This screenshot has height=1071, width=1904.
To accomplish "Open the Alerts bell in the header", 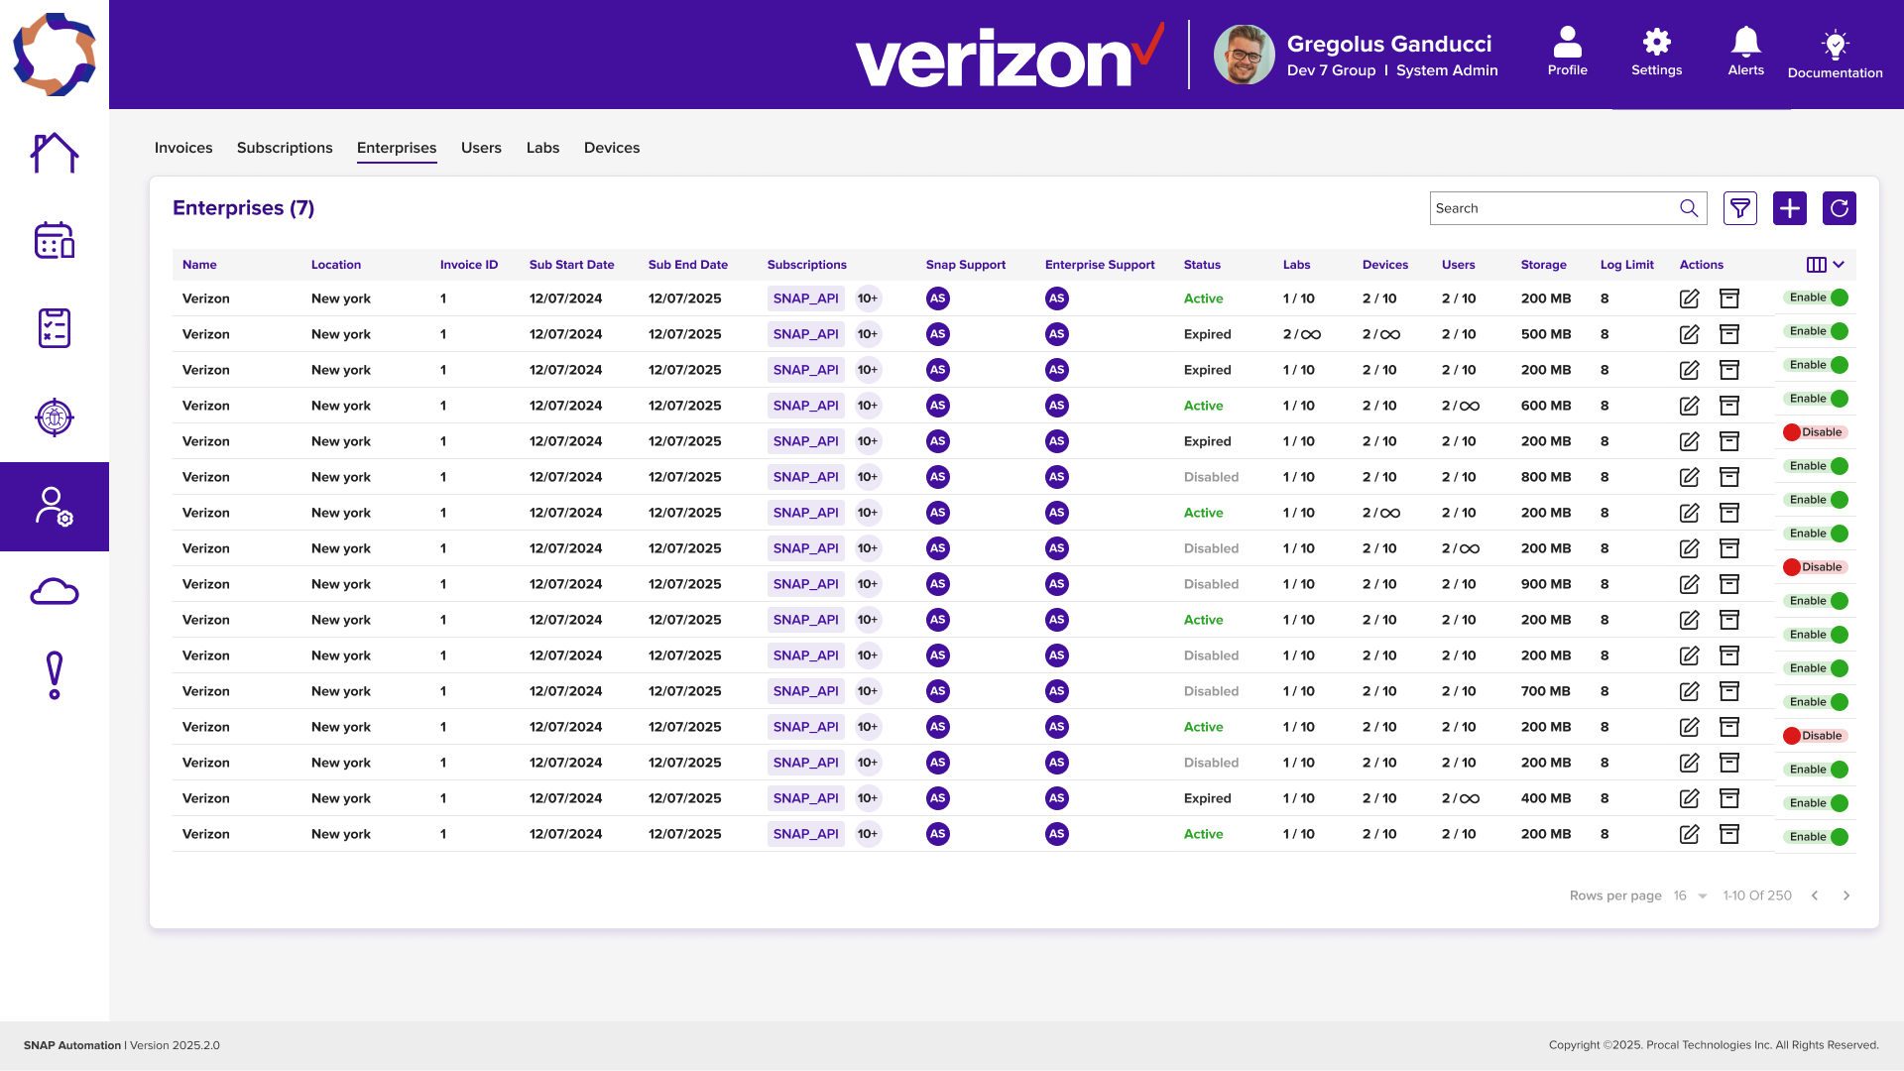I will click(1745, 52).
